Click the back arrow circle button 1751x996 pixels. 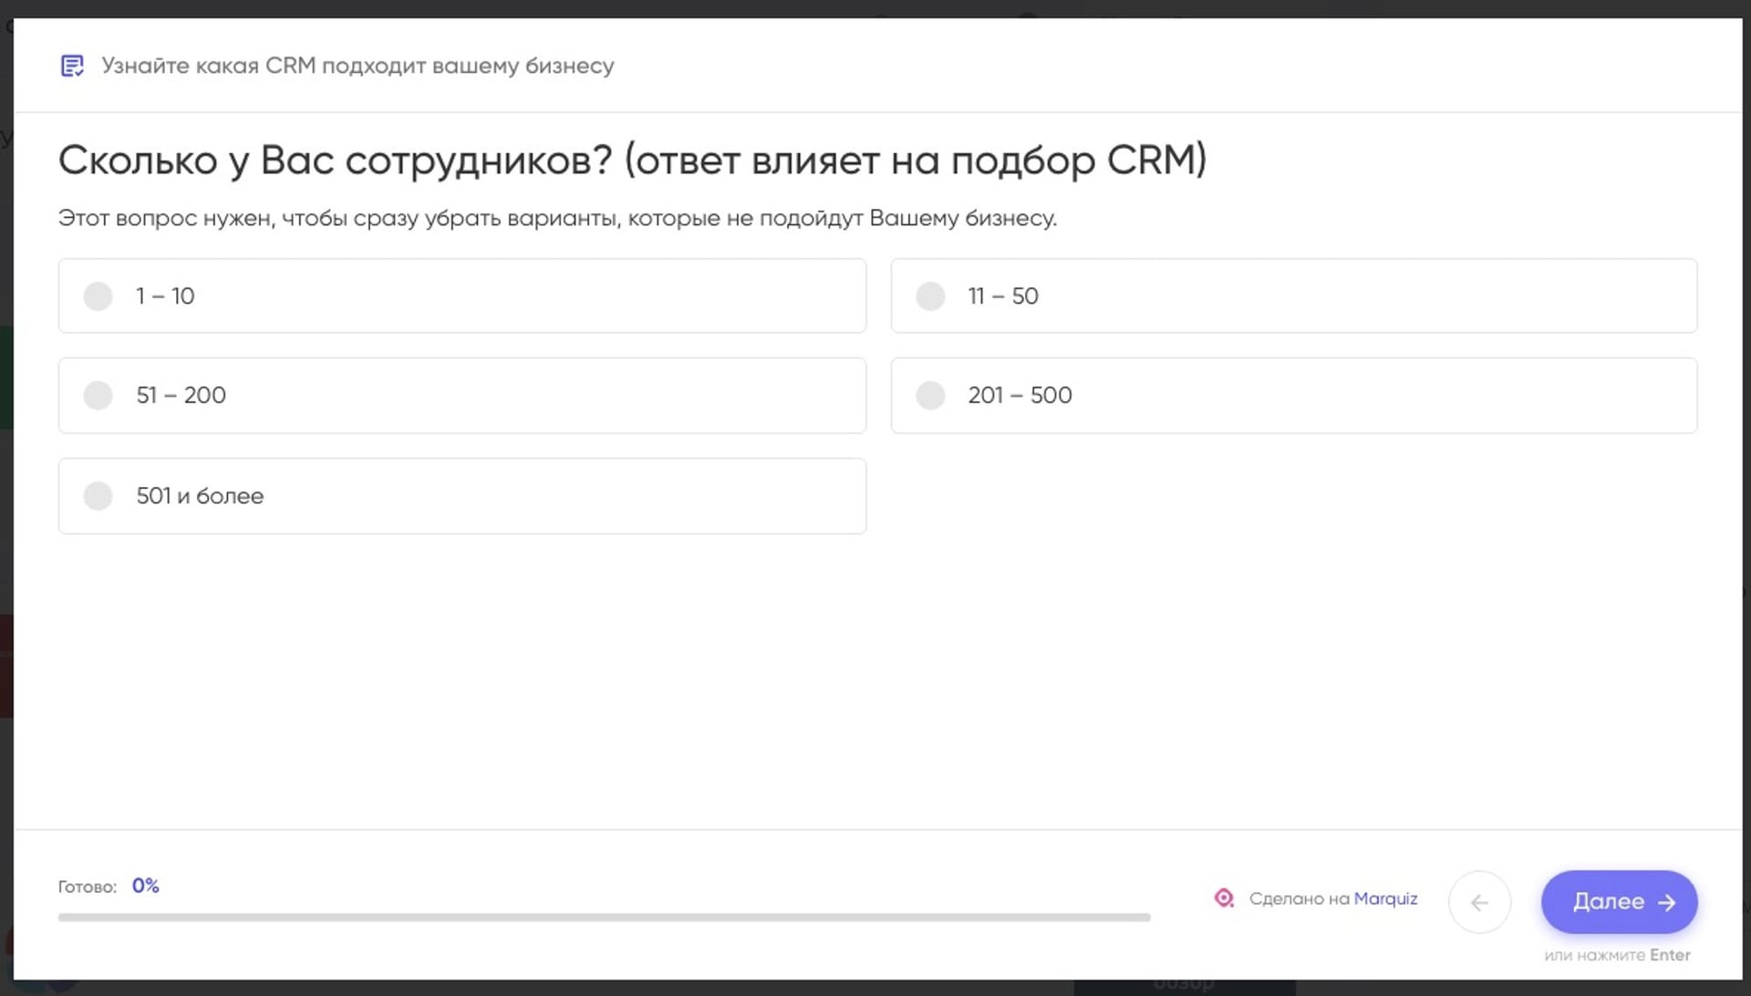pos(1480,902)
